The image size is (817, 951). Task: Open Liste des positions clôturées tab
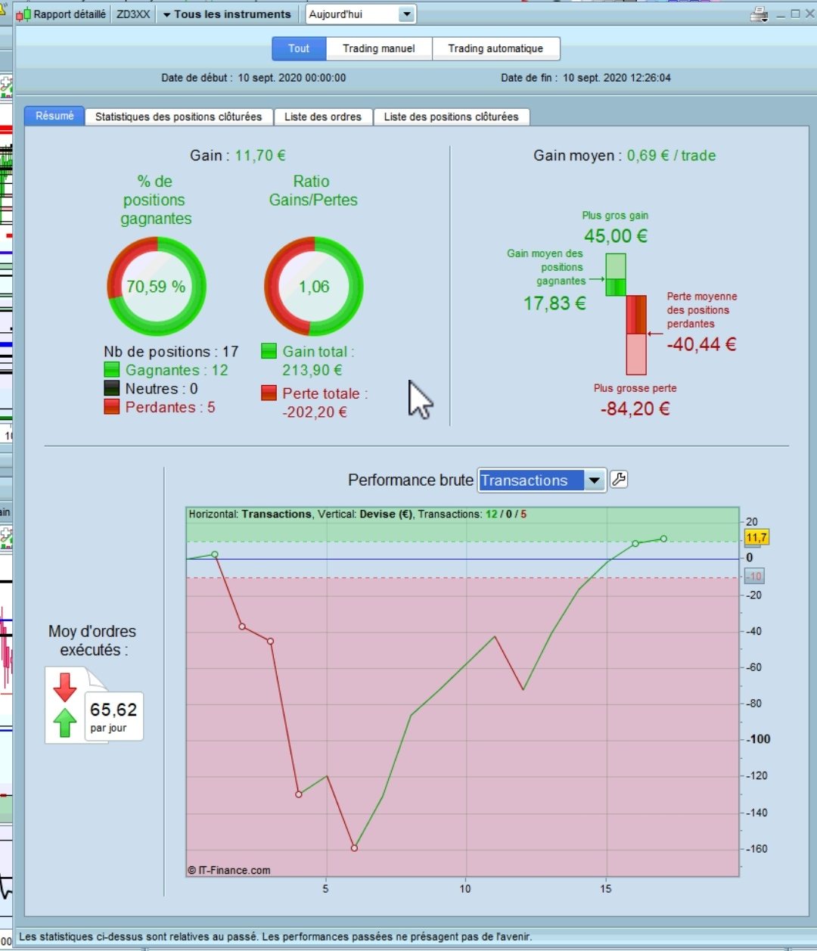click(x=451, y=117)
